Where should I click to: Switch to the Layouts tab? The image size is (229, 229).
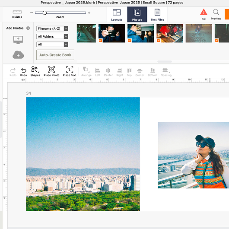pyautogui.click(x=117, y=15)
